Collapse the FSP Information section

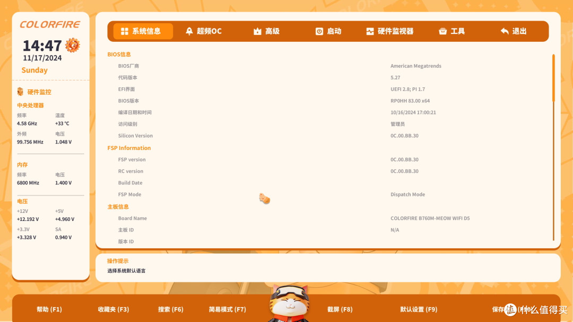129,148
